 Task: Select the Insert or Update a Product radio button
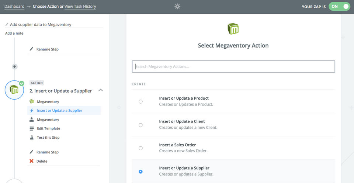click(x=140, y=101)
